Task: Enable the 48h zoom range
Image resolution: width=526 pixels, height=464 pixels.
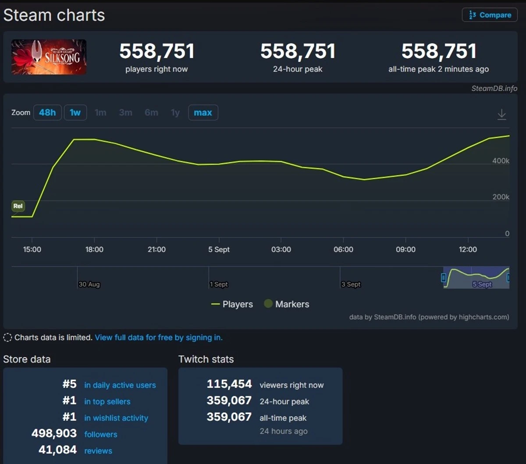Action: tap(47, 113)
